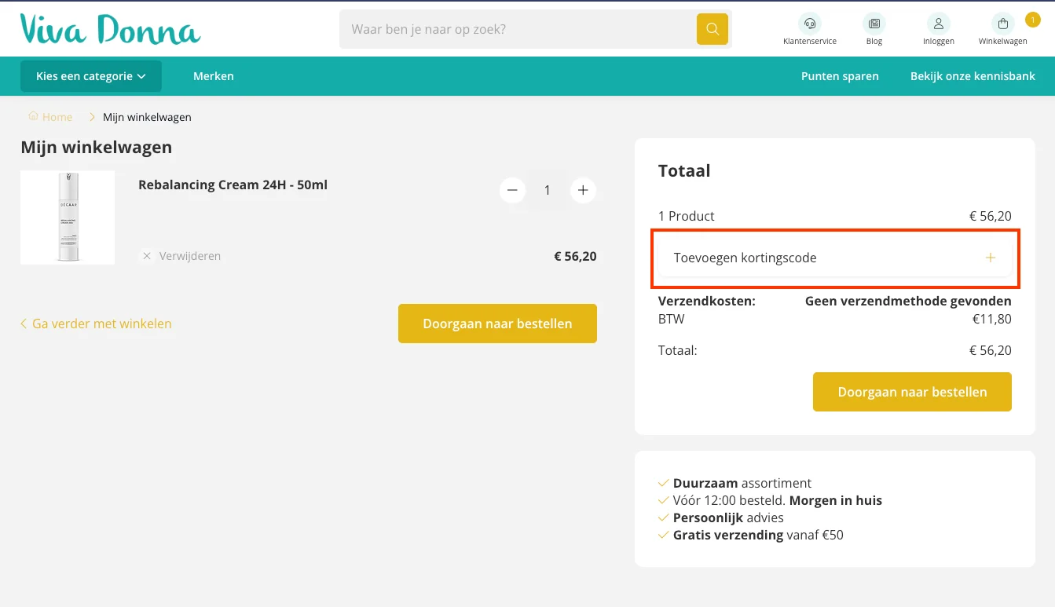The width and height of the screenshot is (1055, 607).
Task: Open Merken in navigation bar
Action: (x=214, y=76)
